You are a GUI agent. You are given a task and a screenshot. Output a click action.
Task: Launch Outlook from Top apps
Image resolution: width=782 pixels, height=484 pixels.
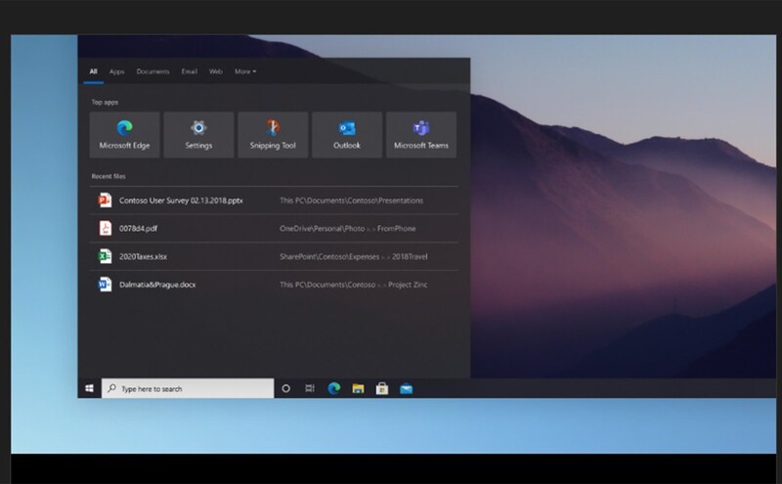click(347, 134)
